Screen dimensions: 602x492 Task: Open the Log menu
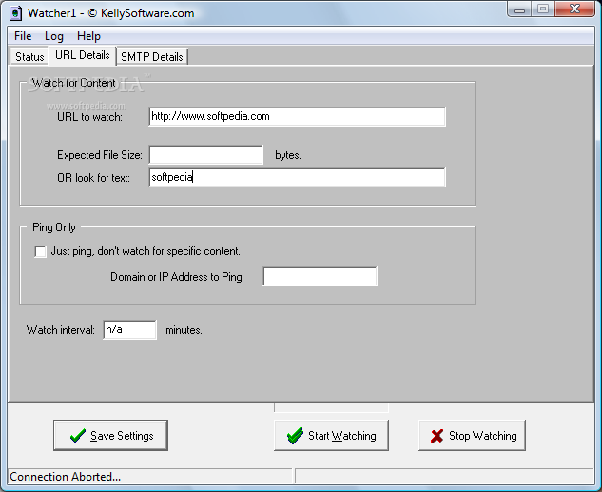54,36
